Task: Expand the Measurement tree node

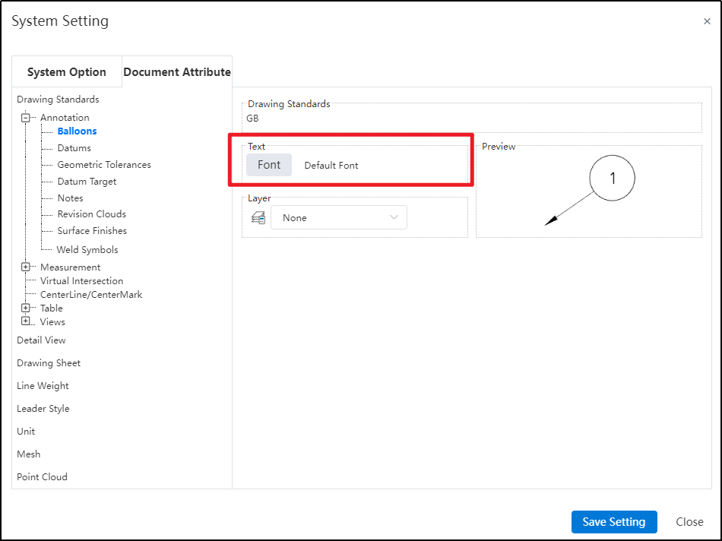Action: click(26, 267)
